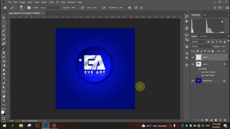Select the Zoom tool
The image size is (230, 129).
point(4,100)
